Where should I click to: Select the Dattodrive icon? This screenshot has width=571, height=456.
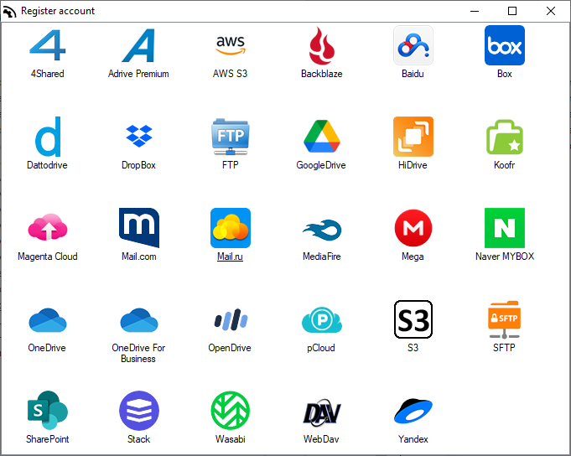(x=48, y=137)
